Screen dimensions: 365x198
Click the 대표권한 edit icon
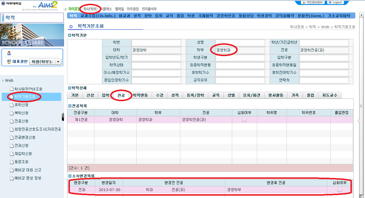(9, 62)
